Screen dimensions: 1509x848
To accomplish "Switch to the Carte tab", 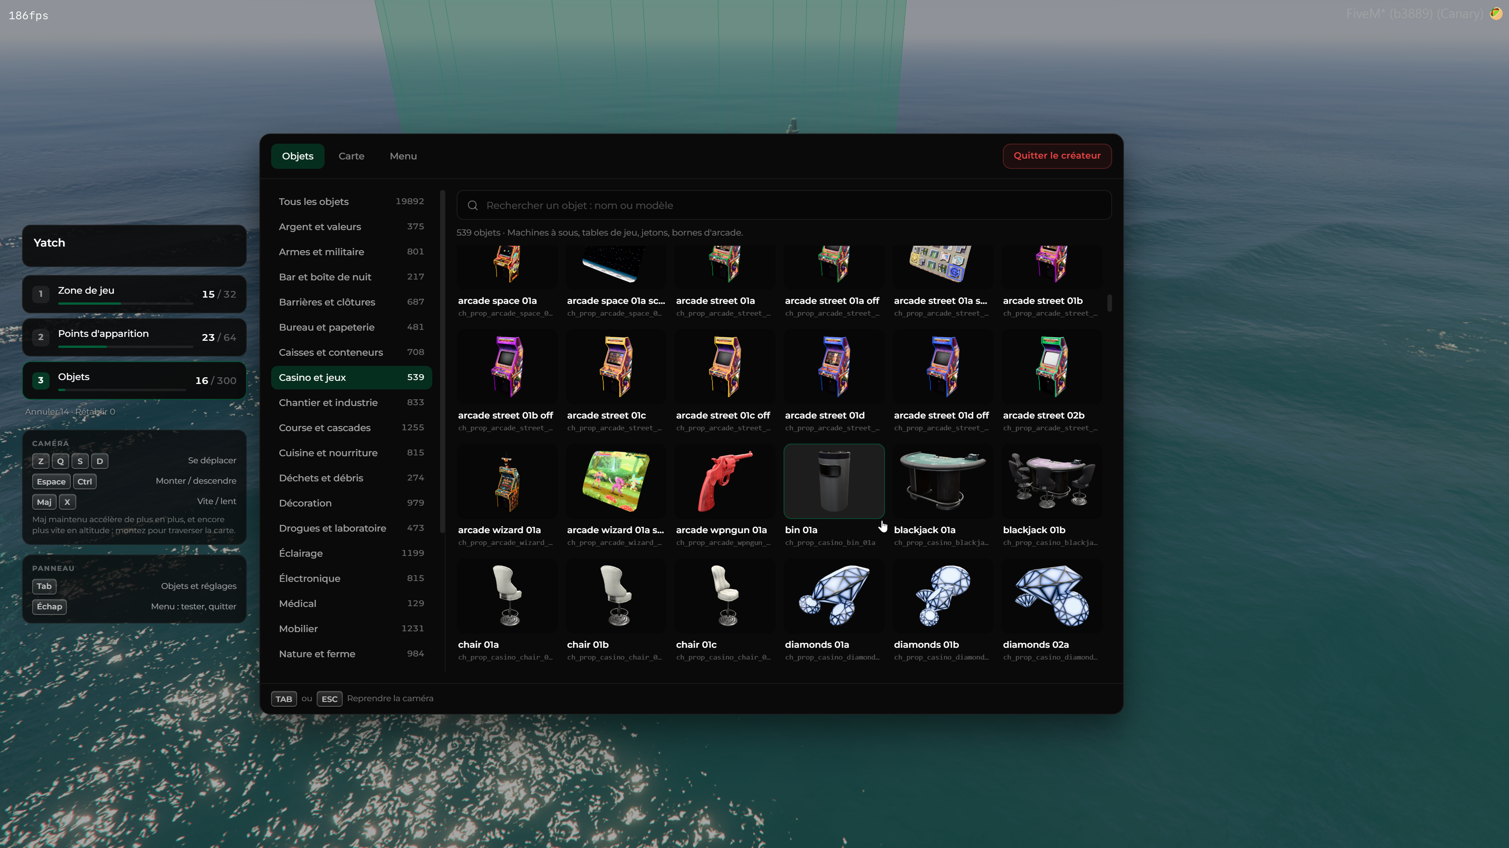I will click(351, 156).
